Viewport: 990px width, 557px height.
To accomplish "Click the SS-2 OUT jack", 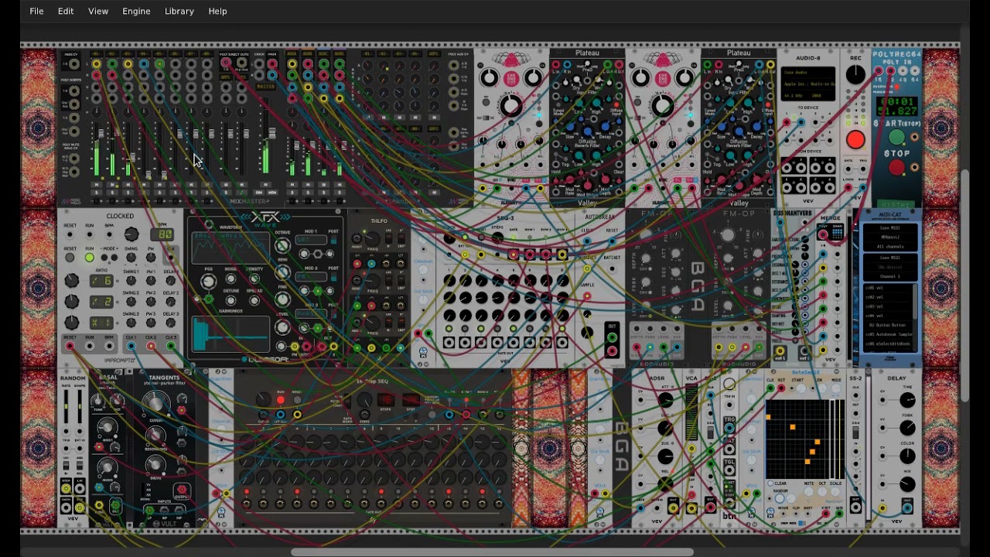I will pos(855,507).
